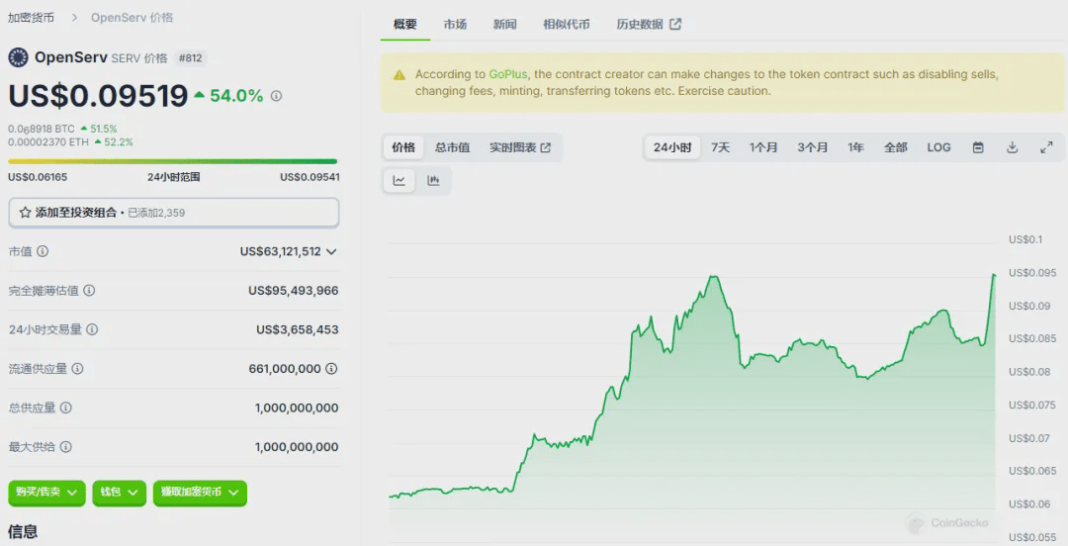Set chart range to 3个月
The image size is (1068, 546).
[813, 147]
